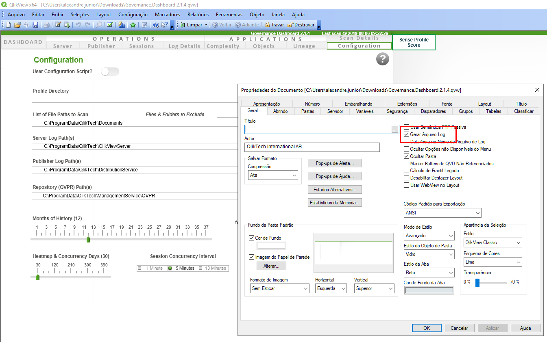Click the Adiante forward button
The image size is (547, 342).
point(247,25)
